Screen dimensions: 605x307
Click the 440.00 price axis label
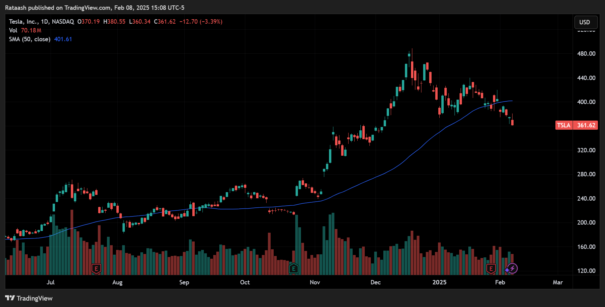coord(586,78)
